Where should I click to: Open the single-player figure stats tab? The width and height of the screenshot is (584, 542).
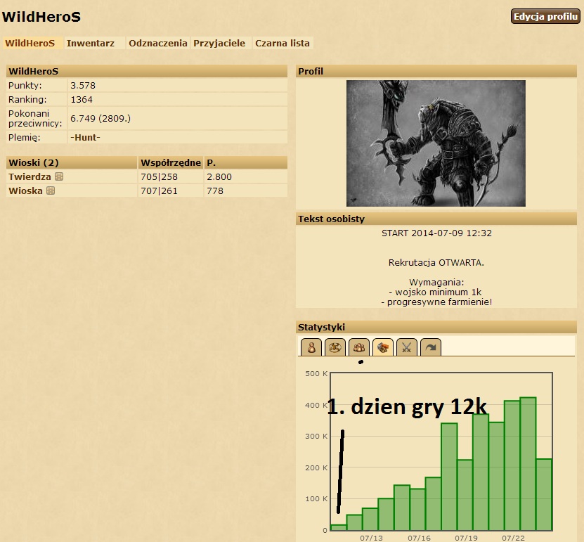point(311,347)
